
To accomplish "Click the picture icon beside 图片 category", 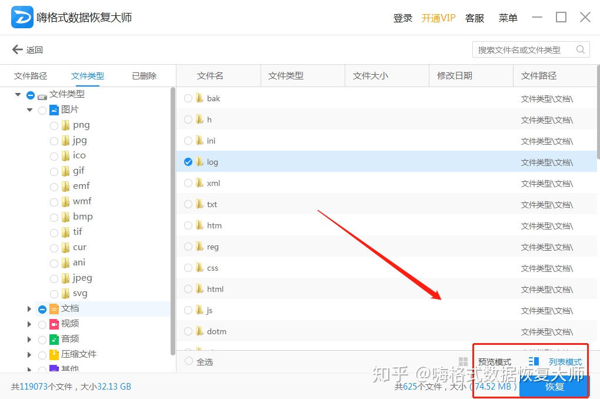I will click(54, 109).
